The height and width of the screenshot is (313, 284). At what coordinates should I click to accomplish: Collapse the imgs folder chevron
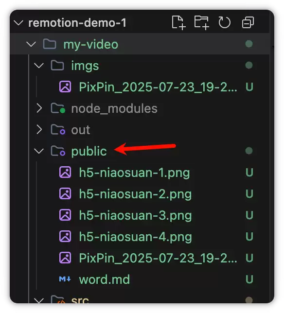click(x=39, y=66)
